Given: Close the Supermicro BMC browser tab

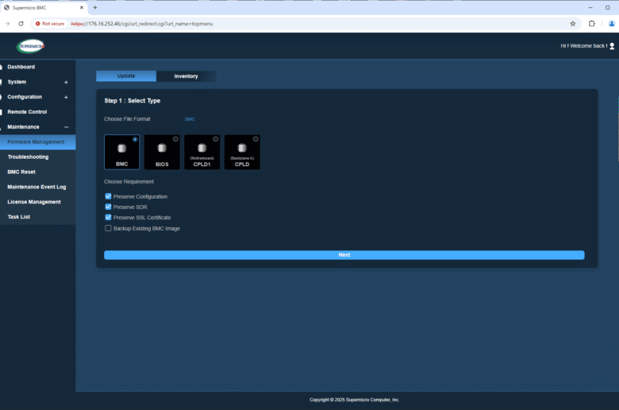Looking at the screenshot, I should [x=82, y=7].
